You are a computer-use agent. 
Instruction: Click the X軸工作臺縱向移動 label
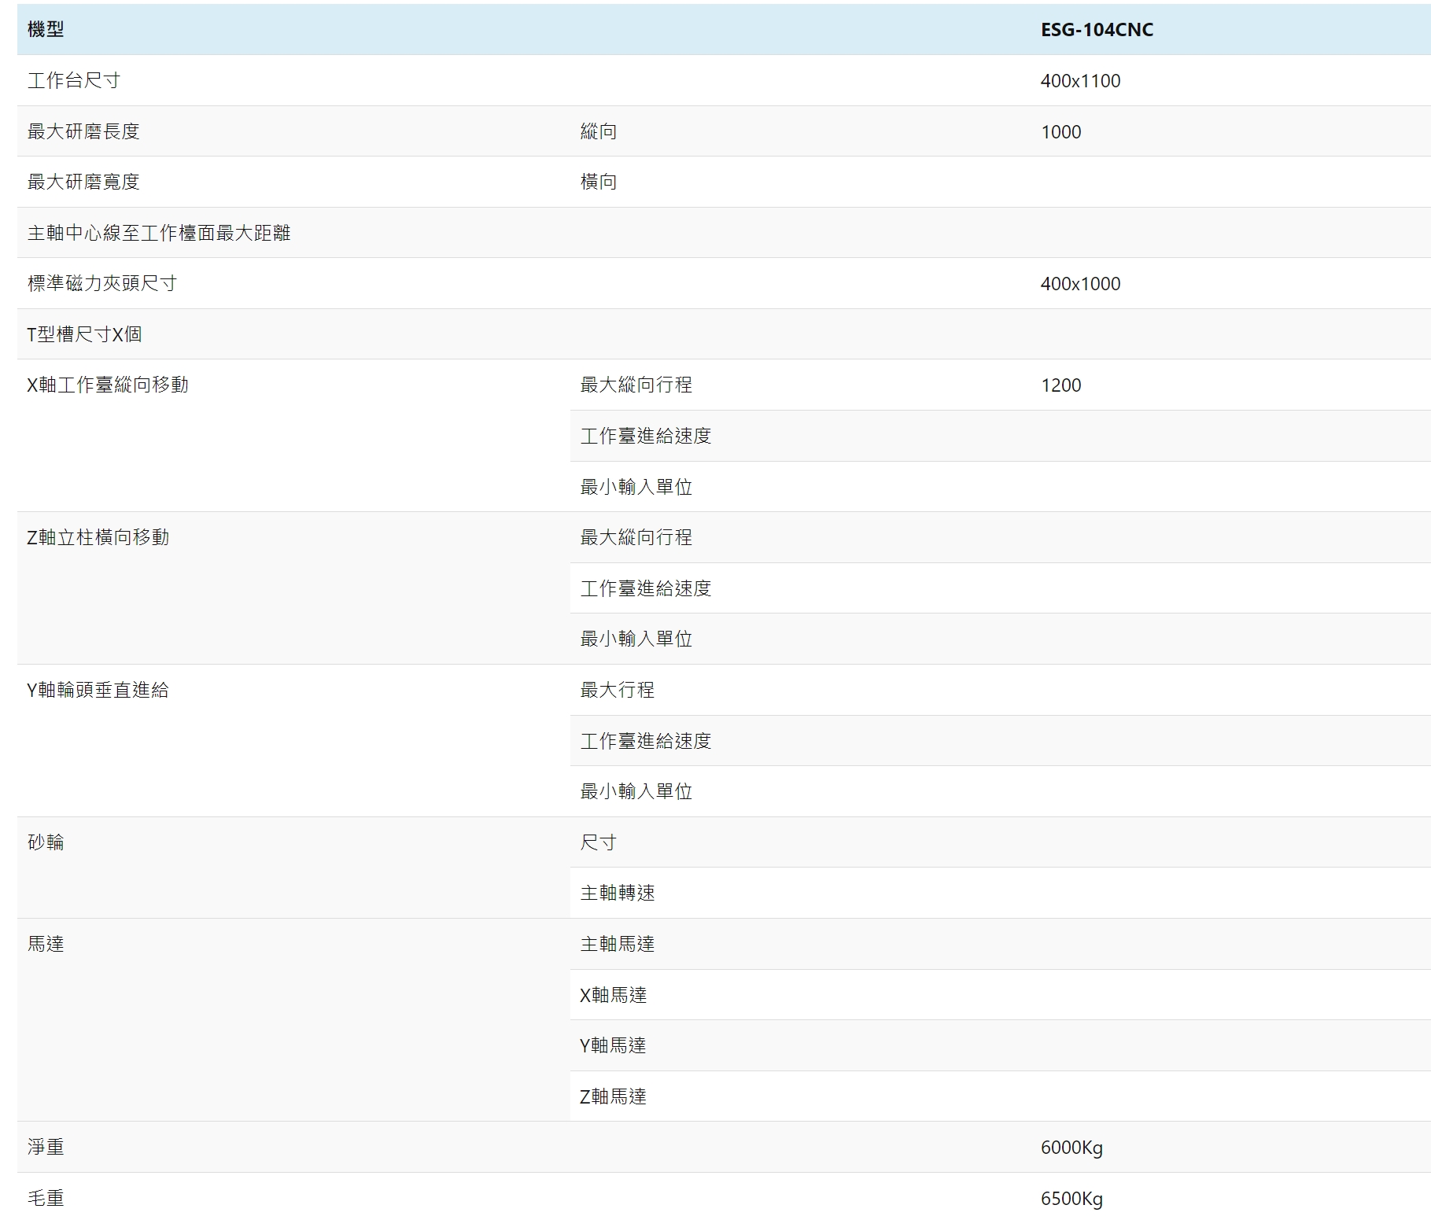tap(108, 385)
